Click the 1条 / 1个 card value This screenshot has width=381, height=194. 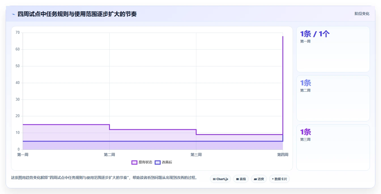[x=315, y=34]
